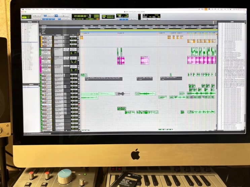This screenshot has height=187, width=250.
Task: Open the Window menu
Action: 79,9
